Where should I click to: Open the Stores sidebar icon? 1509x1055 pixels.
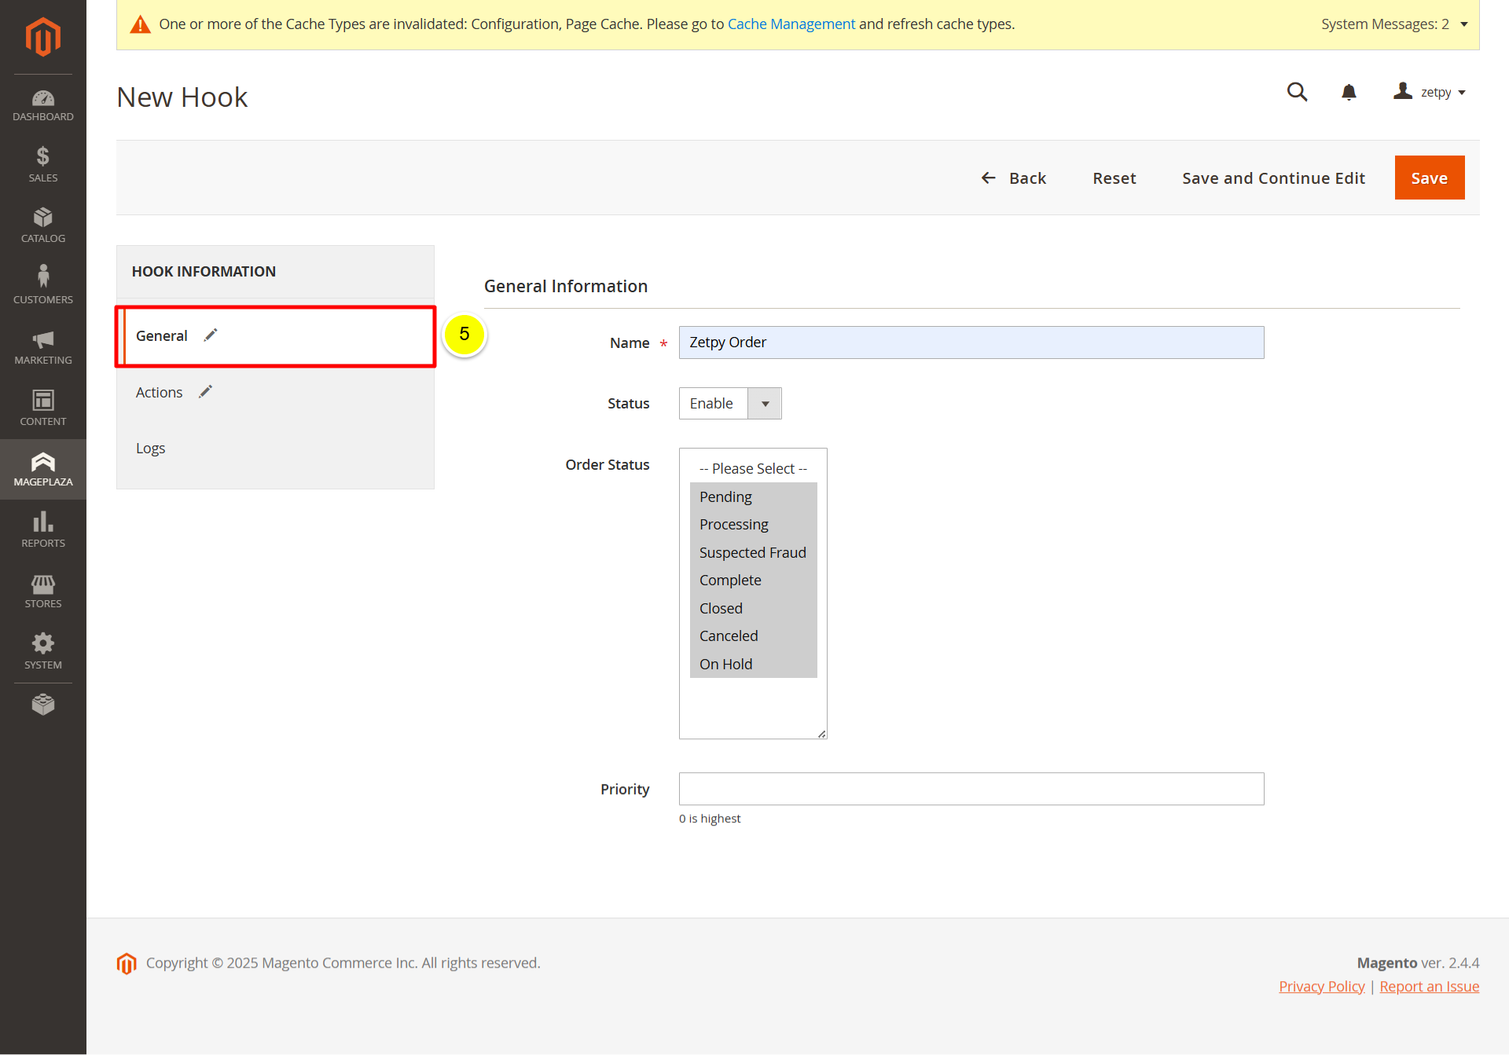(x=43, y=591)
